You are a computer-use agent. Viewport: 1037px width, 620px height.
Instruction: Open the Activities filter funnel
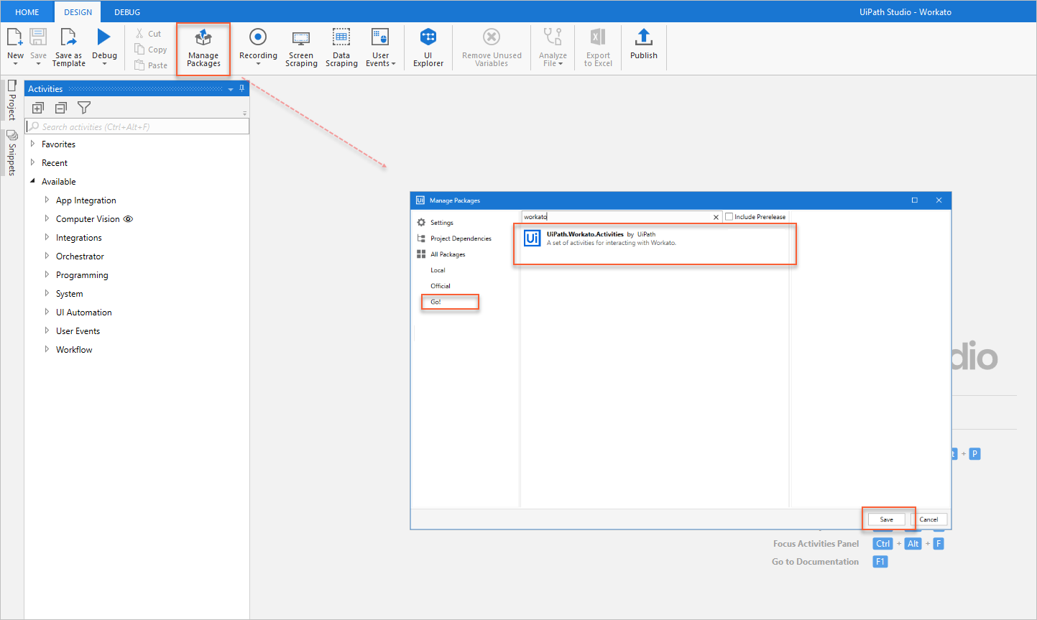[x=84, y=108]
